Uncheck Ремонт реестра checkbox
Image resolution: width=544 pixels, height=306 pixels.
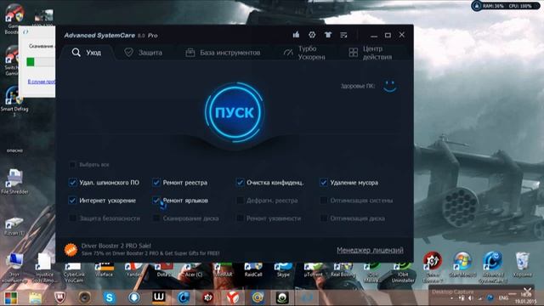tap(156, 183)
